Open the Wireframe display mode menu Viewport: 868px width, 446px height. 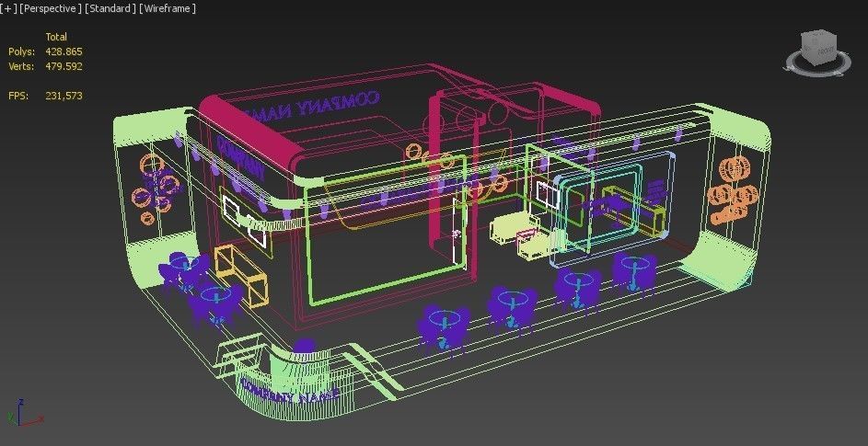point(168,8)
